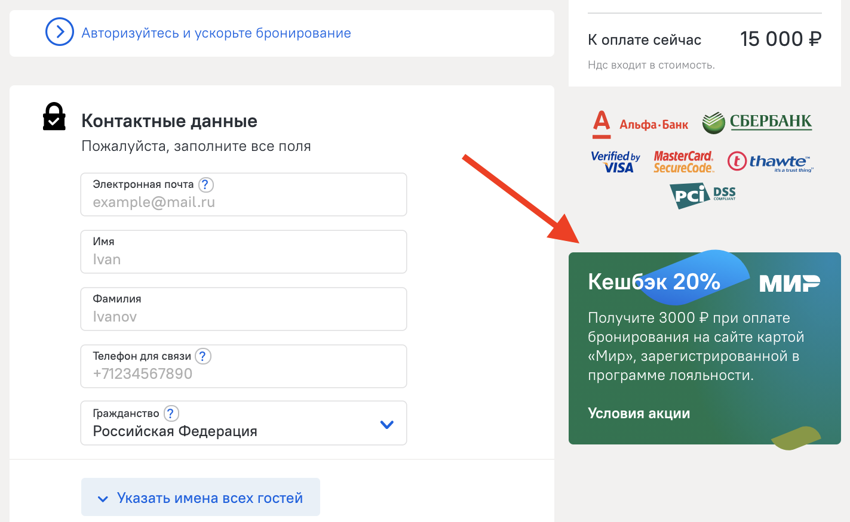Open help tooltip for Электронная почта

pyautogui.click(x=205, y=185)
